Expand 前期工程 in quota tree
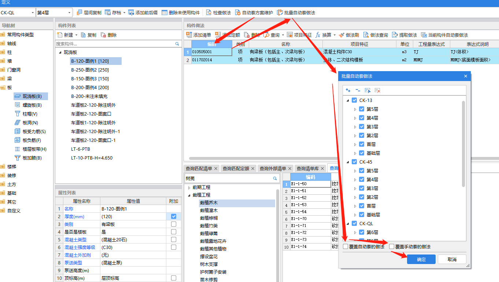Image resolution: width=499 pixels, height=282 pixels. 189,187
